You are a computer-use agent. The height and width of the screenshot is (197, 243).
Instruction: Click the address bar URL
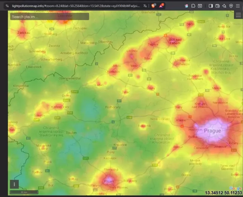(75, 6)
